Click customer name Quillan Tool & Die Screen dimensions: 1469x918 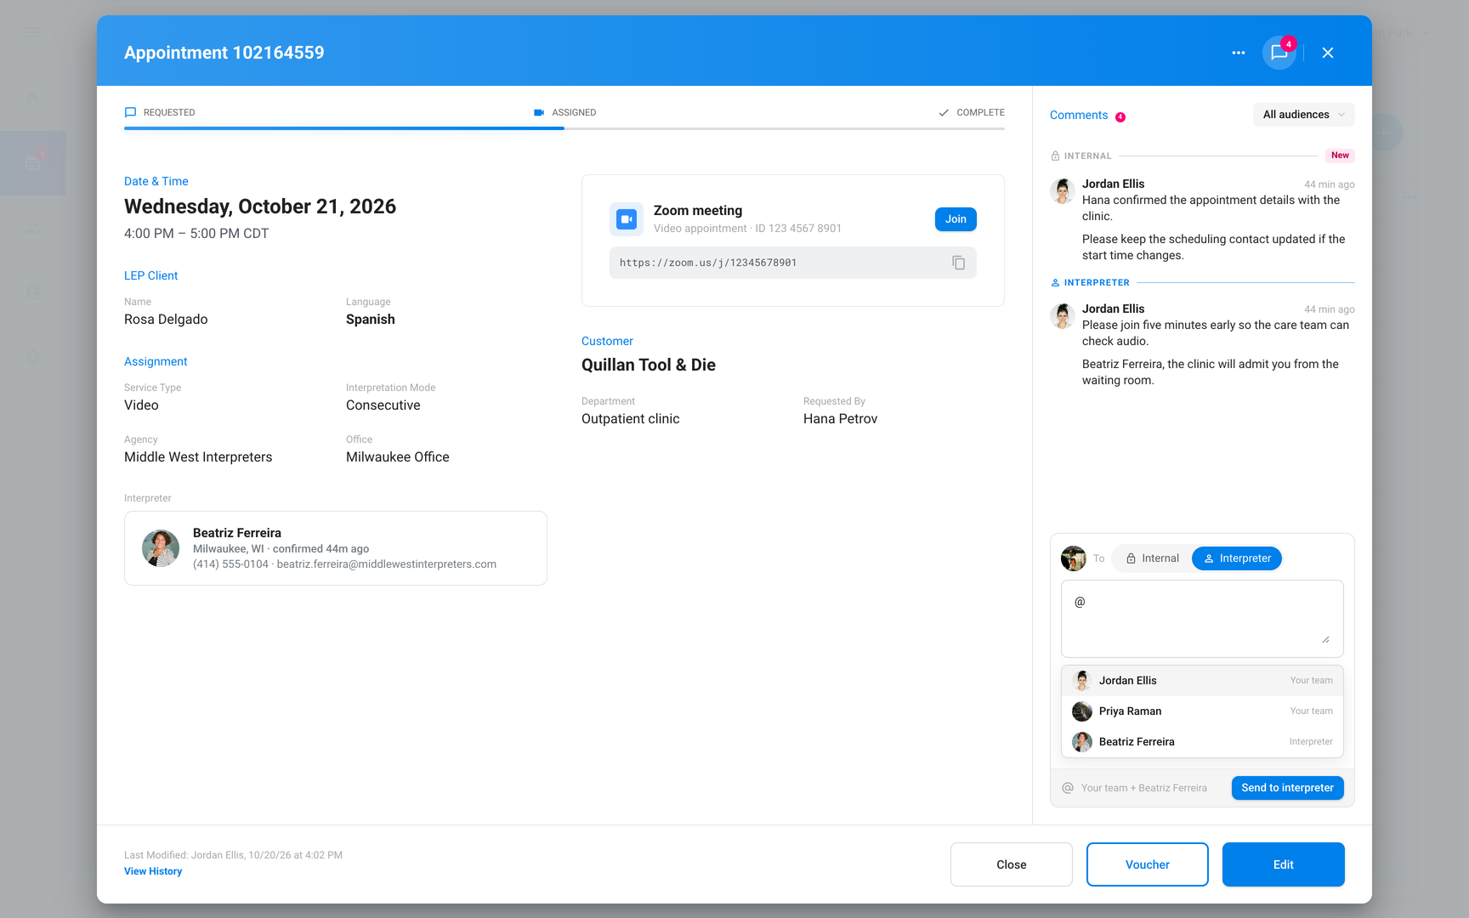pos(649,365)
